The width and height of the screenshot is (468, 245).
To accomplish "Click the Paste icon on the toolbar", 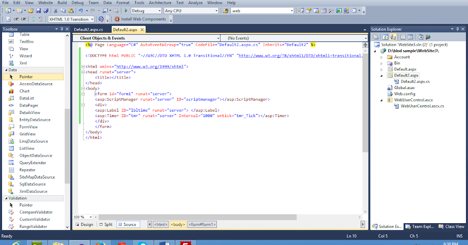I will pos(71,10).
